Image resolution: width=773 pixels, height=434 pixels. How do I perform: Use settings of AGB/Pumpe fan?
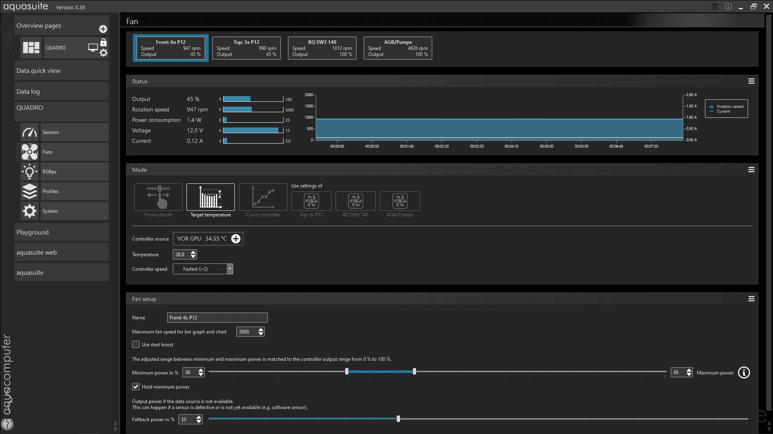pyautogui.click(x=400, y=201)
